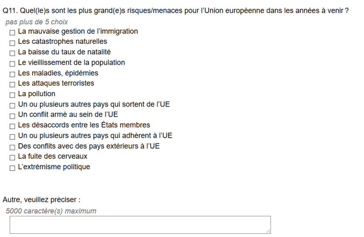Check the 'Les maladies, épidémies' box
Viewport: 364px width, 237px height.
click(x=12, y=74)
